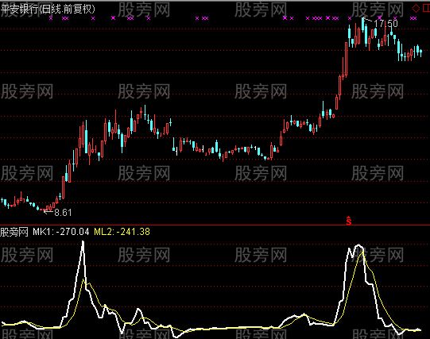Click the red square icon beside the diamond

(427, 8)
